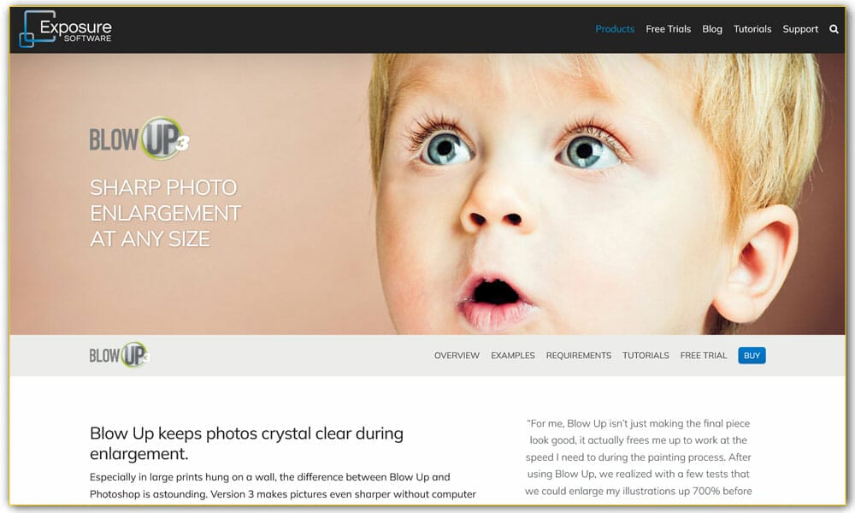Screen dimensions: 855x513
Task: Click the blue Buy button
Action: 752,356
